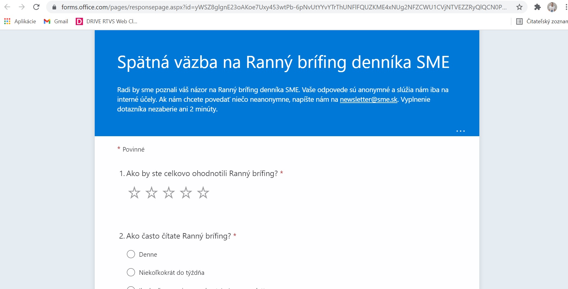The height and width of the screenshot is (289, 568).
Task: Open the Chrome three-dot menu
Action: pyautogui.click(x=566, y=7)
